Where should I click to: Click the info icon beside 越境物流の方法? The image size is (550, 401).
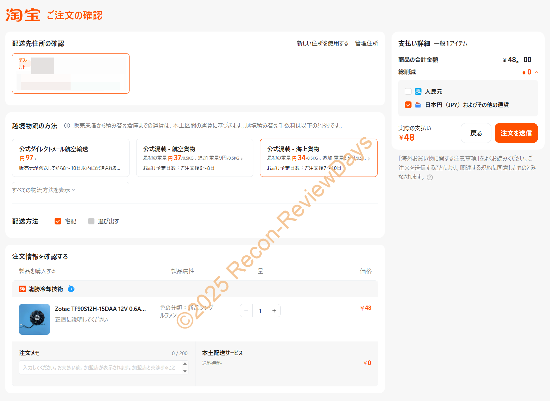(x=67, y=126)
